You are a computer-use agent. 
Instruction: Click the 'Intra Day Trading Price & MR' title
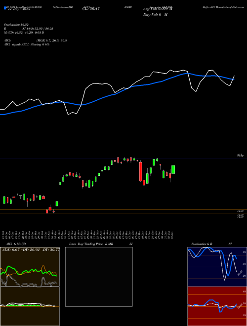coord(91,244)
